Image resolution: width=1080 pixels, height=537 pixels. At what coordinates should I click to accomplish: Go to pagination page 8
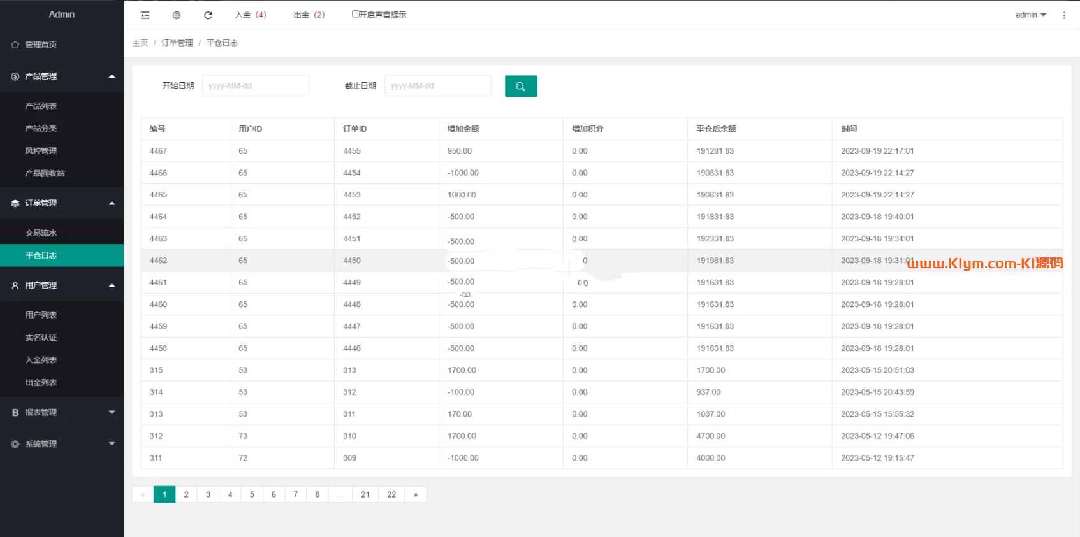pos(317,494)
